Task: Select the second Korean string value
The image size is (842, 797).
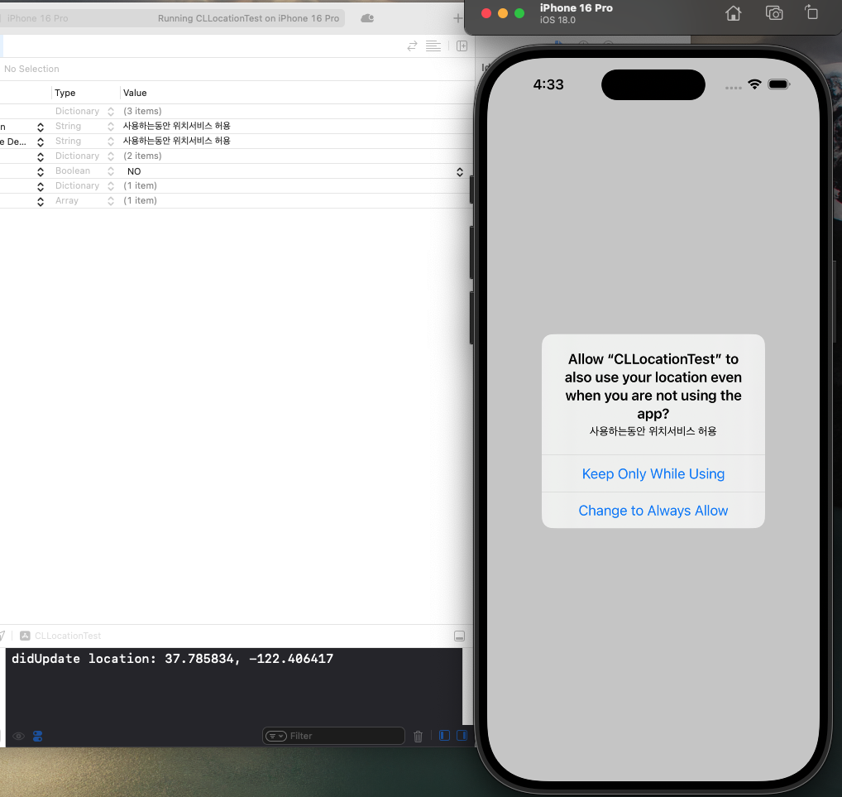Action: [x=177, y=141]
